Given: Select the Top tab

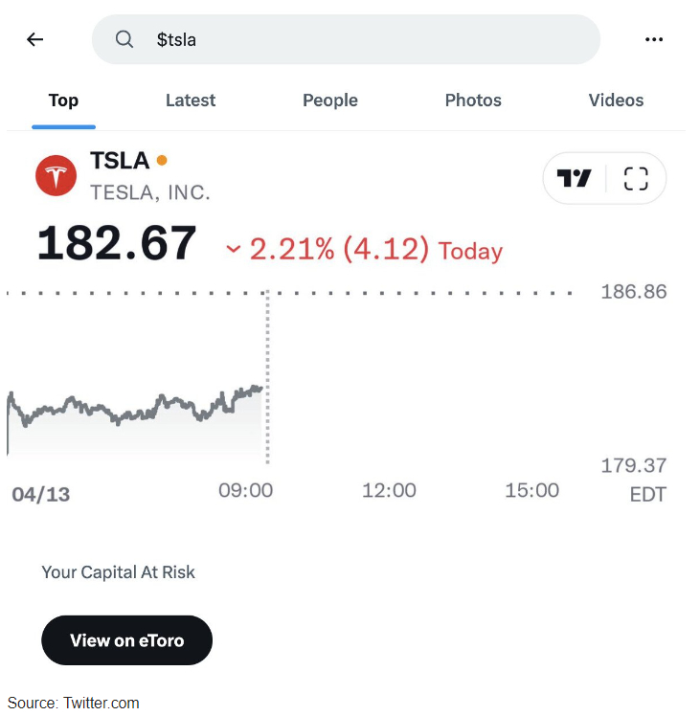Looking at the screenshot, I should pos(63,101).
